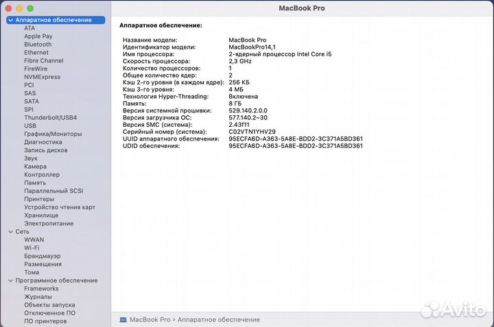Select the highlighted Аппаратное обеспечение sidebar row
This screenshot has width=494, height=327.
56,20
